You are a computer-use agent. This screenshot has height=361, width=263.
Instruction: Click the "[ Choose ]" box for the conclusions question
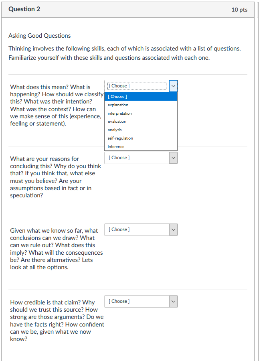click(x=136, y=229)
